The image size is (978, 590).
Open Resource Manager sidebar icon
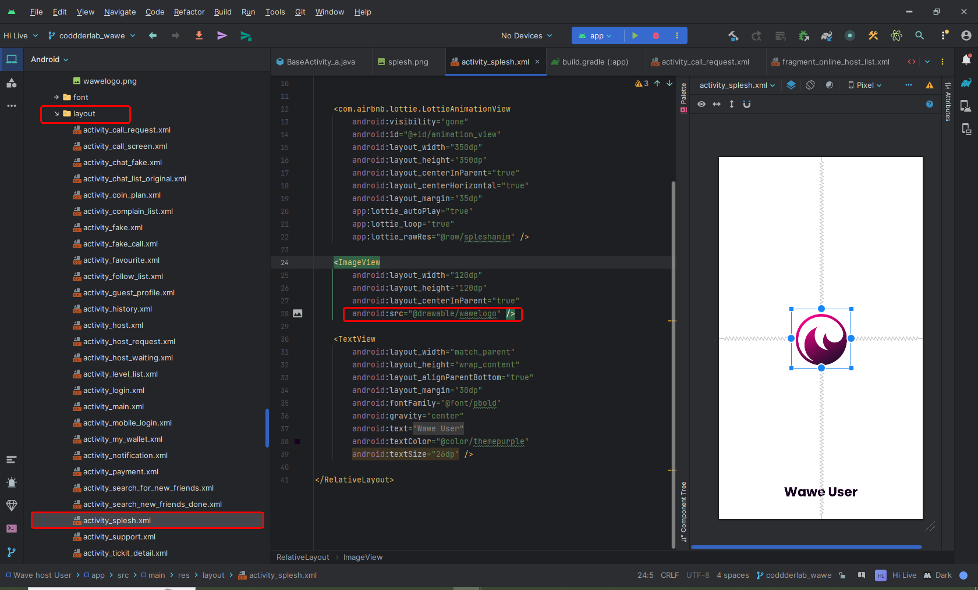(x=12, y=83)
